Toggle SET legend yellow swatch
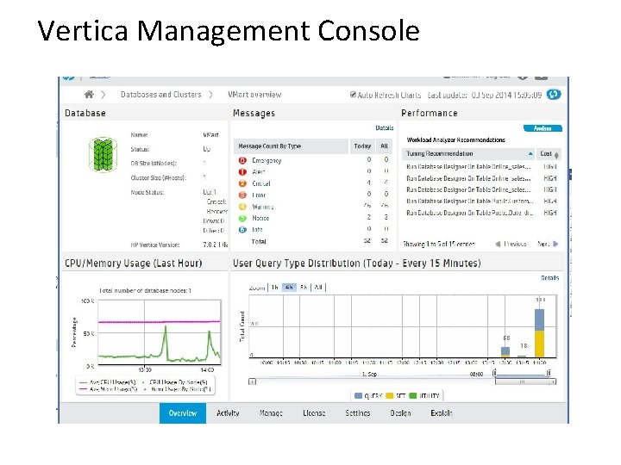 point(389,395)
